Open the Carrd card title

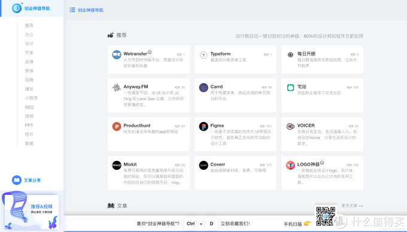(x=217, y=87)
